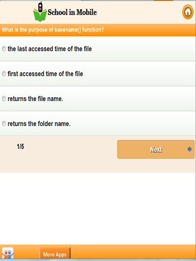Go to the home screen icon
Viewport: 196px width, 261px height.
(x=188, y=12)
